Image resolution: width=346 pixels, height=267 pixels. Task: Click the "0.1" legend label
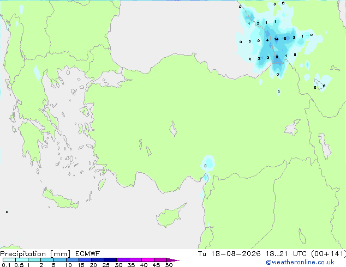tap(6, 265)
